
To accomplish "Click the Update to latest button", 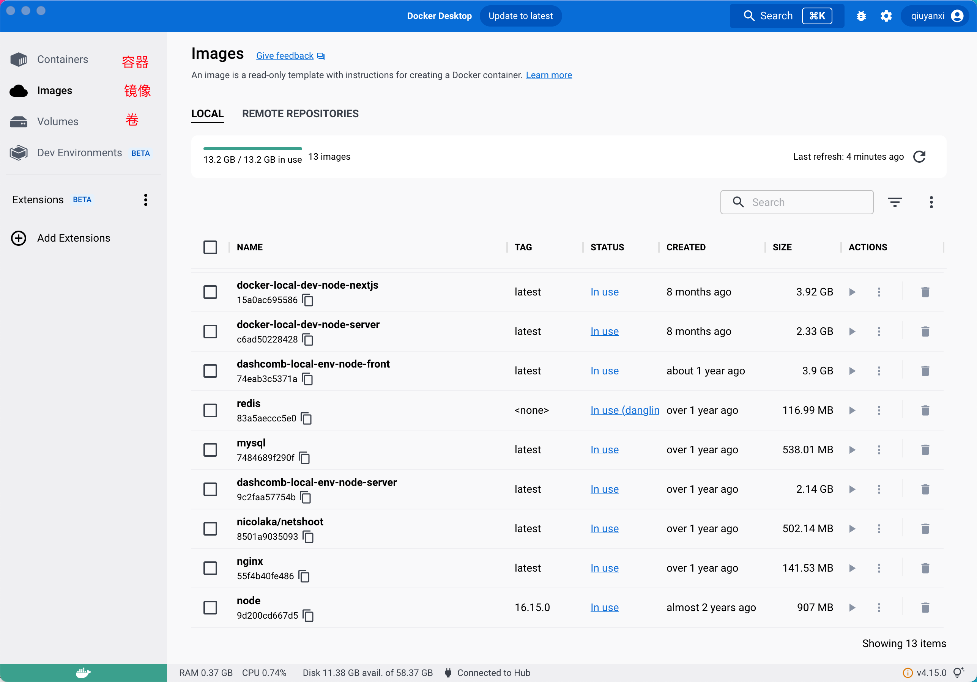I will click(x=520, y=16).
